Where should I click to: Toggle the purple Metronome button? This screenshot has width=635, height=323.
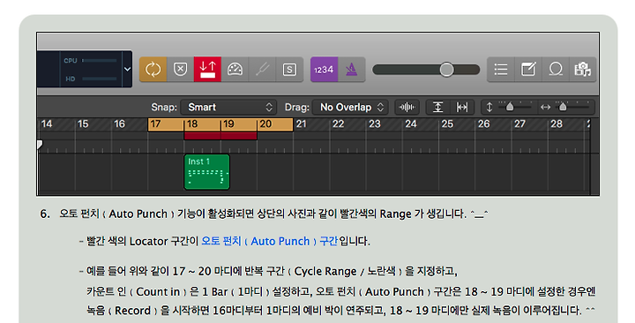point(352,70)
